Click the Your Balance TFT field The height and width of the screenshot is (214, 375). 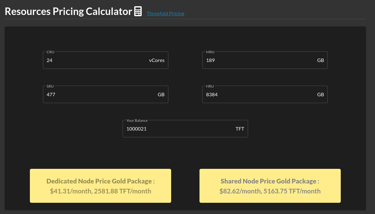(185, 129)
